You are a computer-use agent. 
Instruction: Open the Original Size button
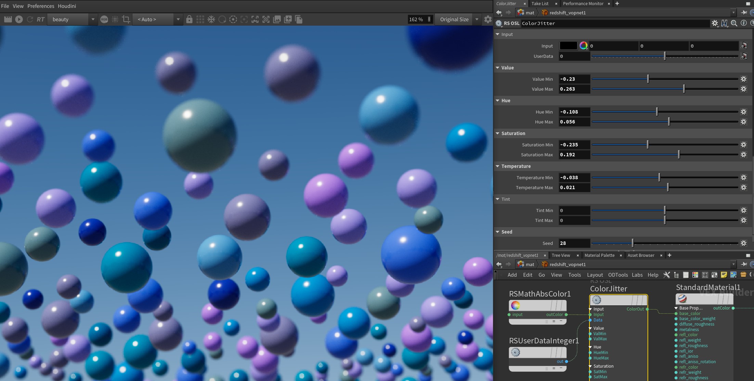coord(454,19)
